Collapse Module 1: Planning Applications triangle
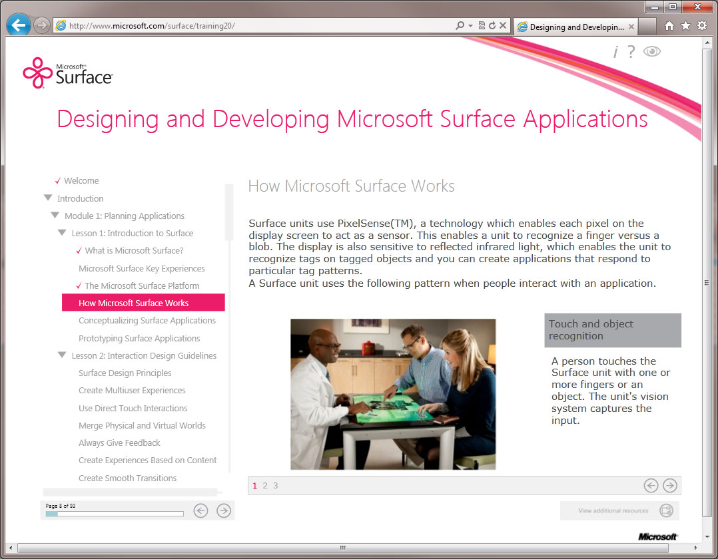718x559 pixels. pos(55,215)
